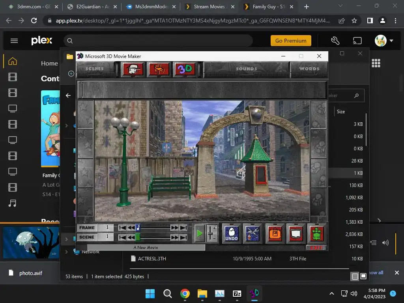Screen dimensions: 404x303
Task: Jump to the first scene
Action: click(x=123, y=237)
